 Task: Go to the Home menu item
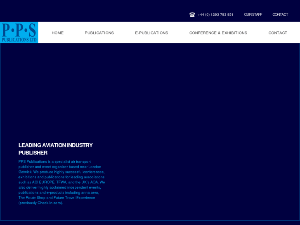coord(58,33)
